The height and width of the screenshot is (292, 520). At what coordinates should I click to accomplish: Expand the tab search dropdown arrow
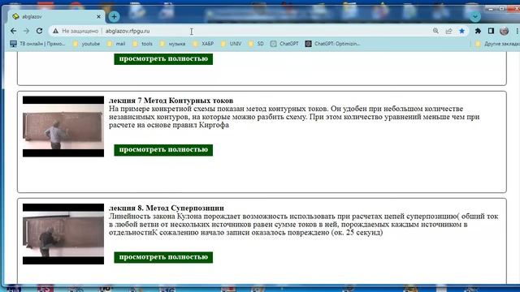coord(474,16)
